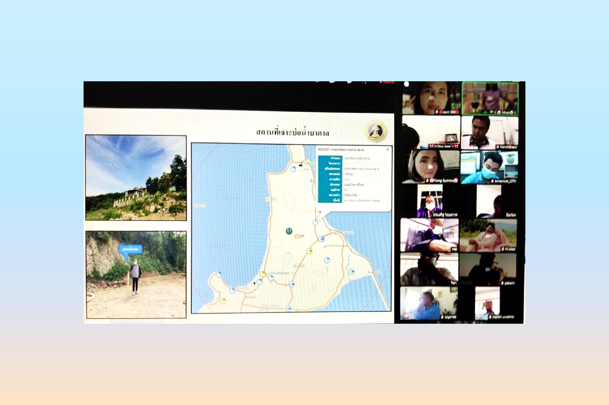Click the 150 มม. value in the popup
609x405 pixels.
coord(349,174)
